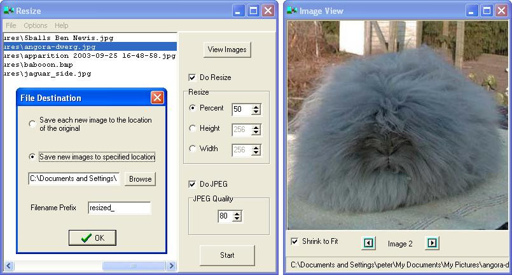Decrease the JPEG Quality value
Viewport: 512px width, 275px height.
click(x=237, y=218)
